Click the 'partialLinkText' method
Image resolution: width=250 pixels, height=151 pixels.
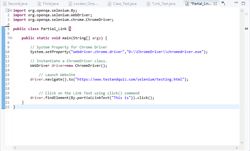pos(93,98)
